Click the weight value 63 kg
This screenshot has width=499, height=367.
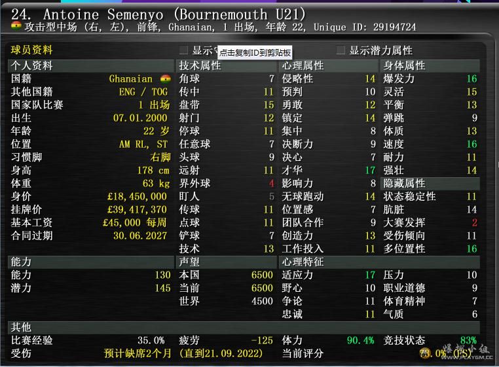(x=156, y=183)
